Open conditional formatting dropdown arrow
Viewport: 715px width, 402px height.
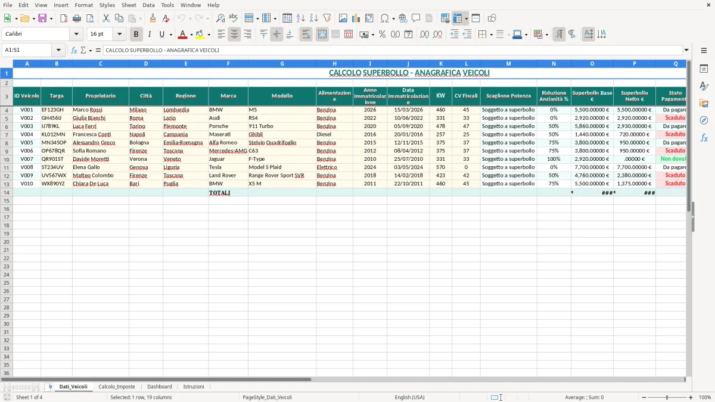[546, 35]
